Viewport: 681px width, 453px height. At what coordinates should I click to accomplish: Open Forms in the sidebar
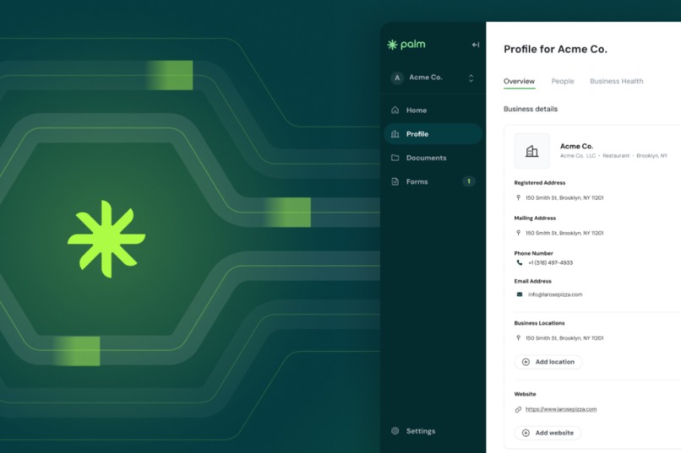[433, 181]
